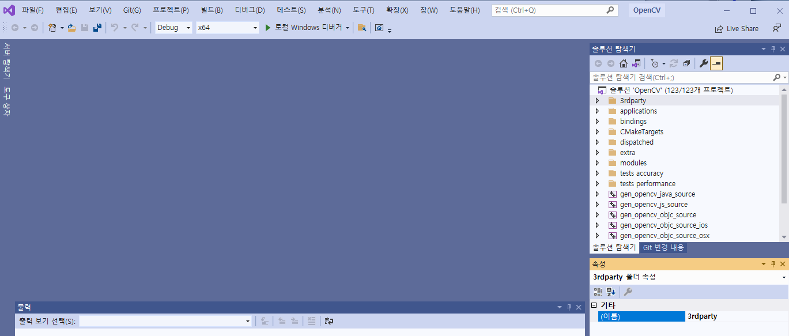The width and height of the screenshot is (789, 336).
Task: Pin the Solution Explorer panel (auto-hide)
Action: pos(773,49)
